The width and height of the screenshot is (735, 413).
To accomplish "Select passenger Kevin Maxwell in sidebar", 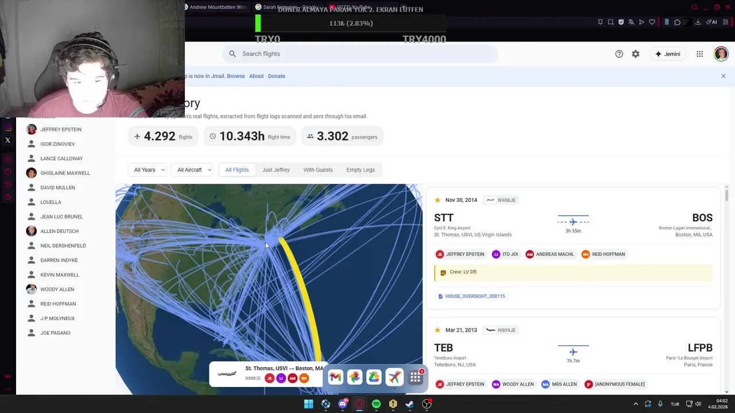I will coord(60,275).
